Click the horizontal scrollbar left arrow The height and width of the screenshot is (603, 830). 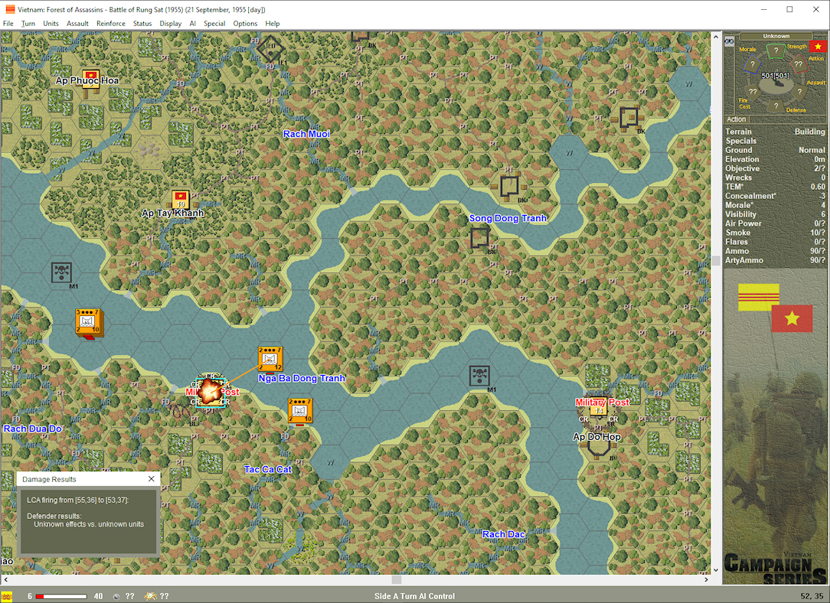click(x=5, y=580)
